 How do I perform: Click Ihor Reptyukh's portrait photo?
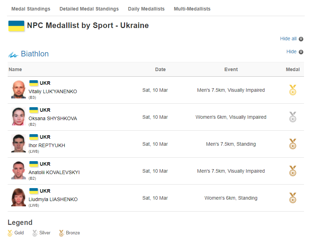pyautogui.click(x=19, y=143)
